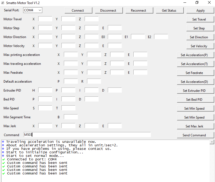Click the Set Direction button
This screenshot has width=215, height=182.
pos(200,37)
